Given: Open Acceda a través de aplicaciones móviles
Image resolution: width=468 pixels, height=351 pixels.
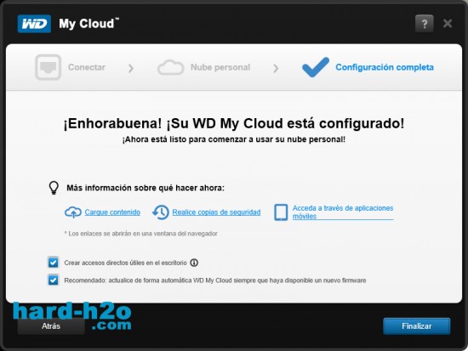Looking at the screenshot, I should [x=343, y=212].
